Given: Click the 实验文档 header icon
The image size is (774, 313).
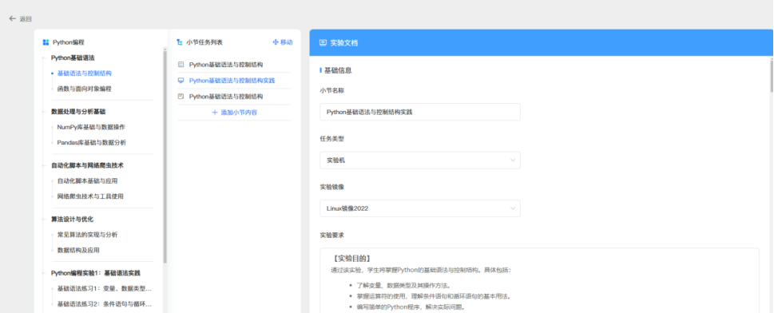Looking at the screenshot, I should tap(323, 43).
